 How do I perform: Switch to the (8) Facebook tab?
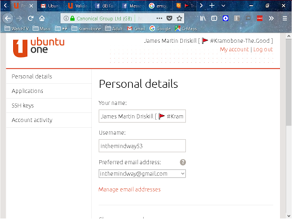pyautogui.click(x=105, y=6)
